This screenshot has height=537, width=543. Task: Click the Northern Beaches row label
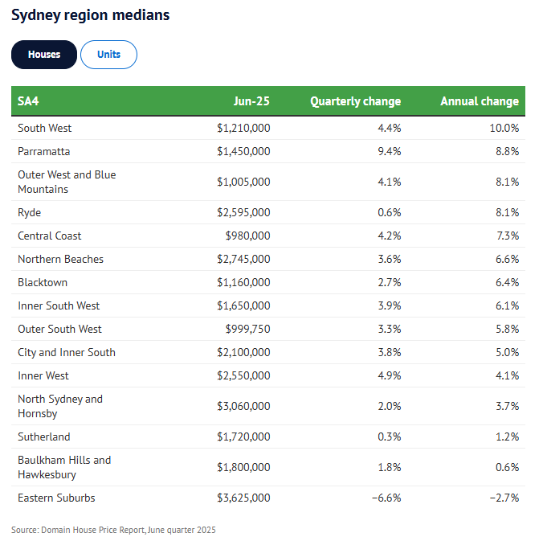pos(60,259)
